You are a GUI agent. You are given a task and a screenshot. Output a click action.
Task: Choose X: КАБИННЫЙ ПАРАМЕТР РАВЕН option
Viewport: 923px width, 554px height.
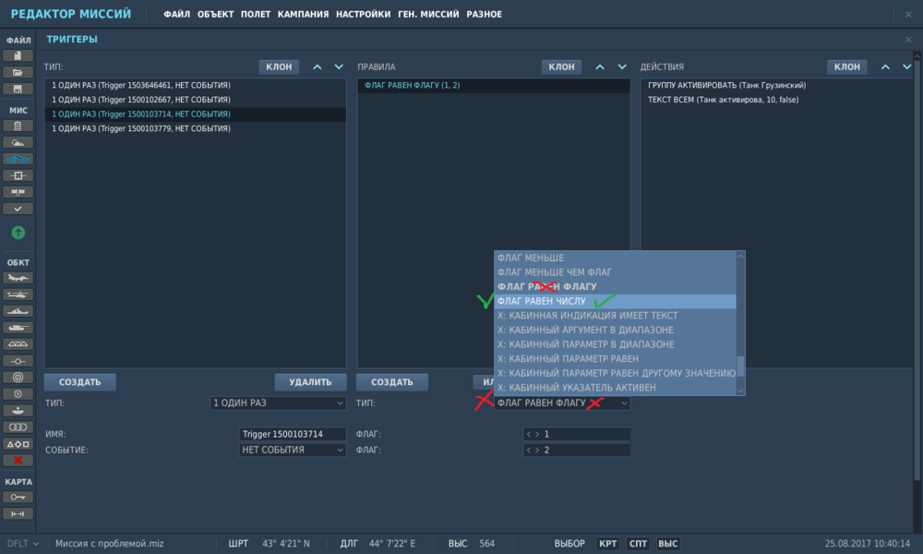point(615,358)
